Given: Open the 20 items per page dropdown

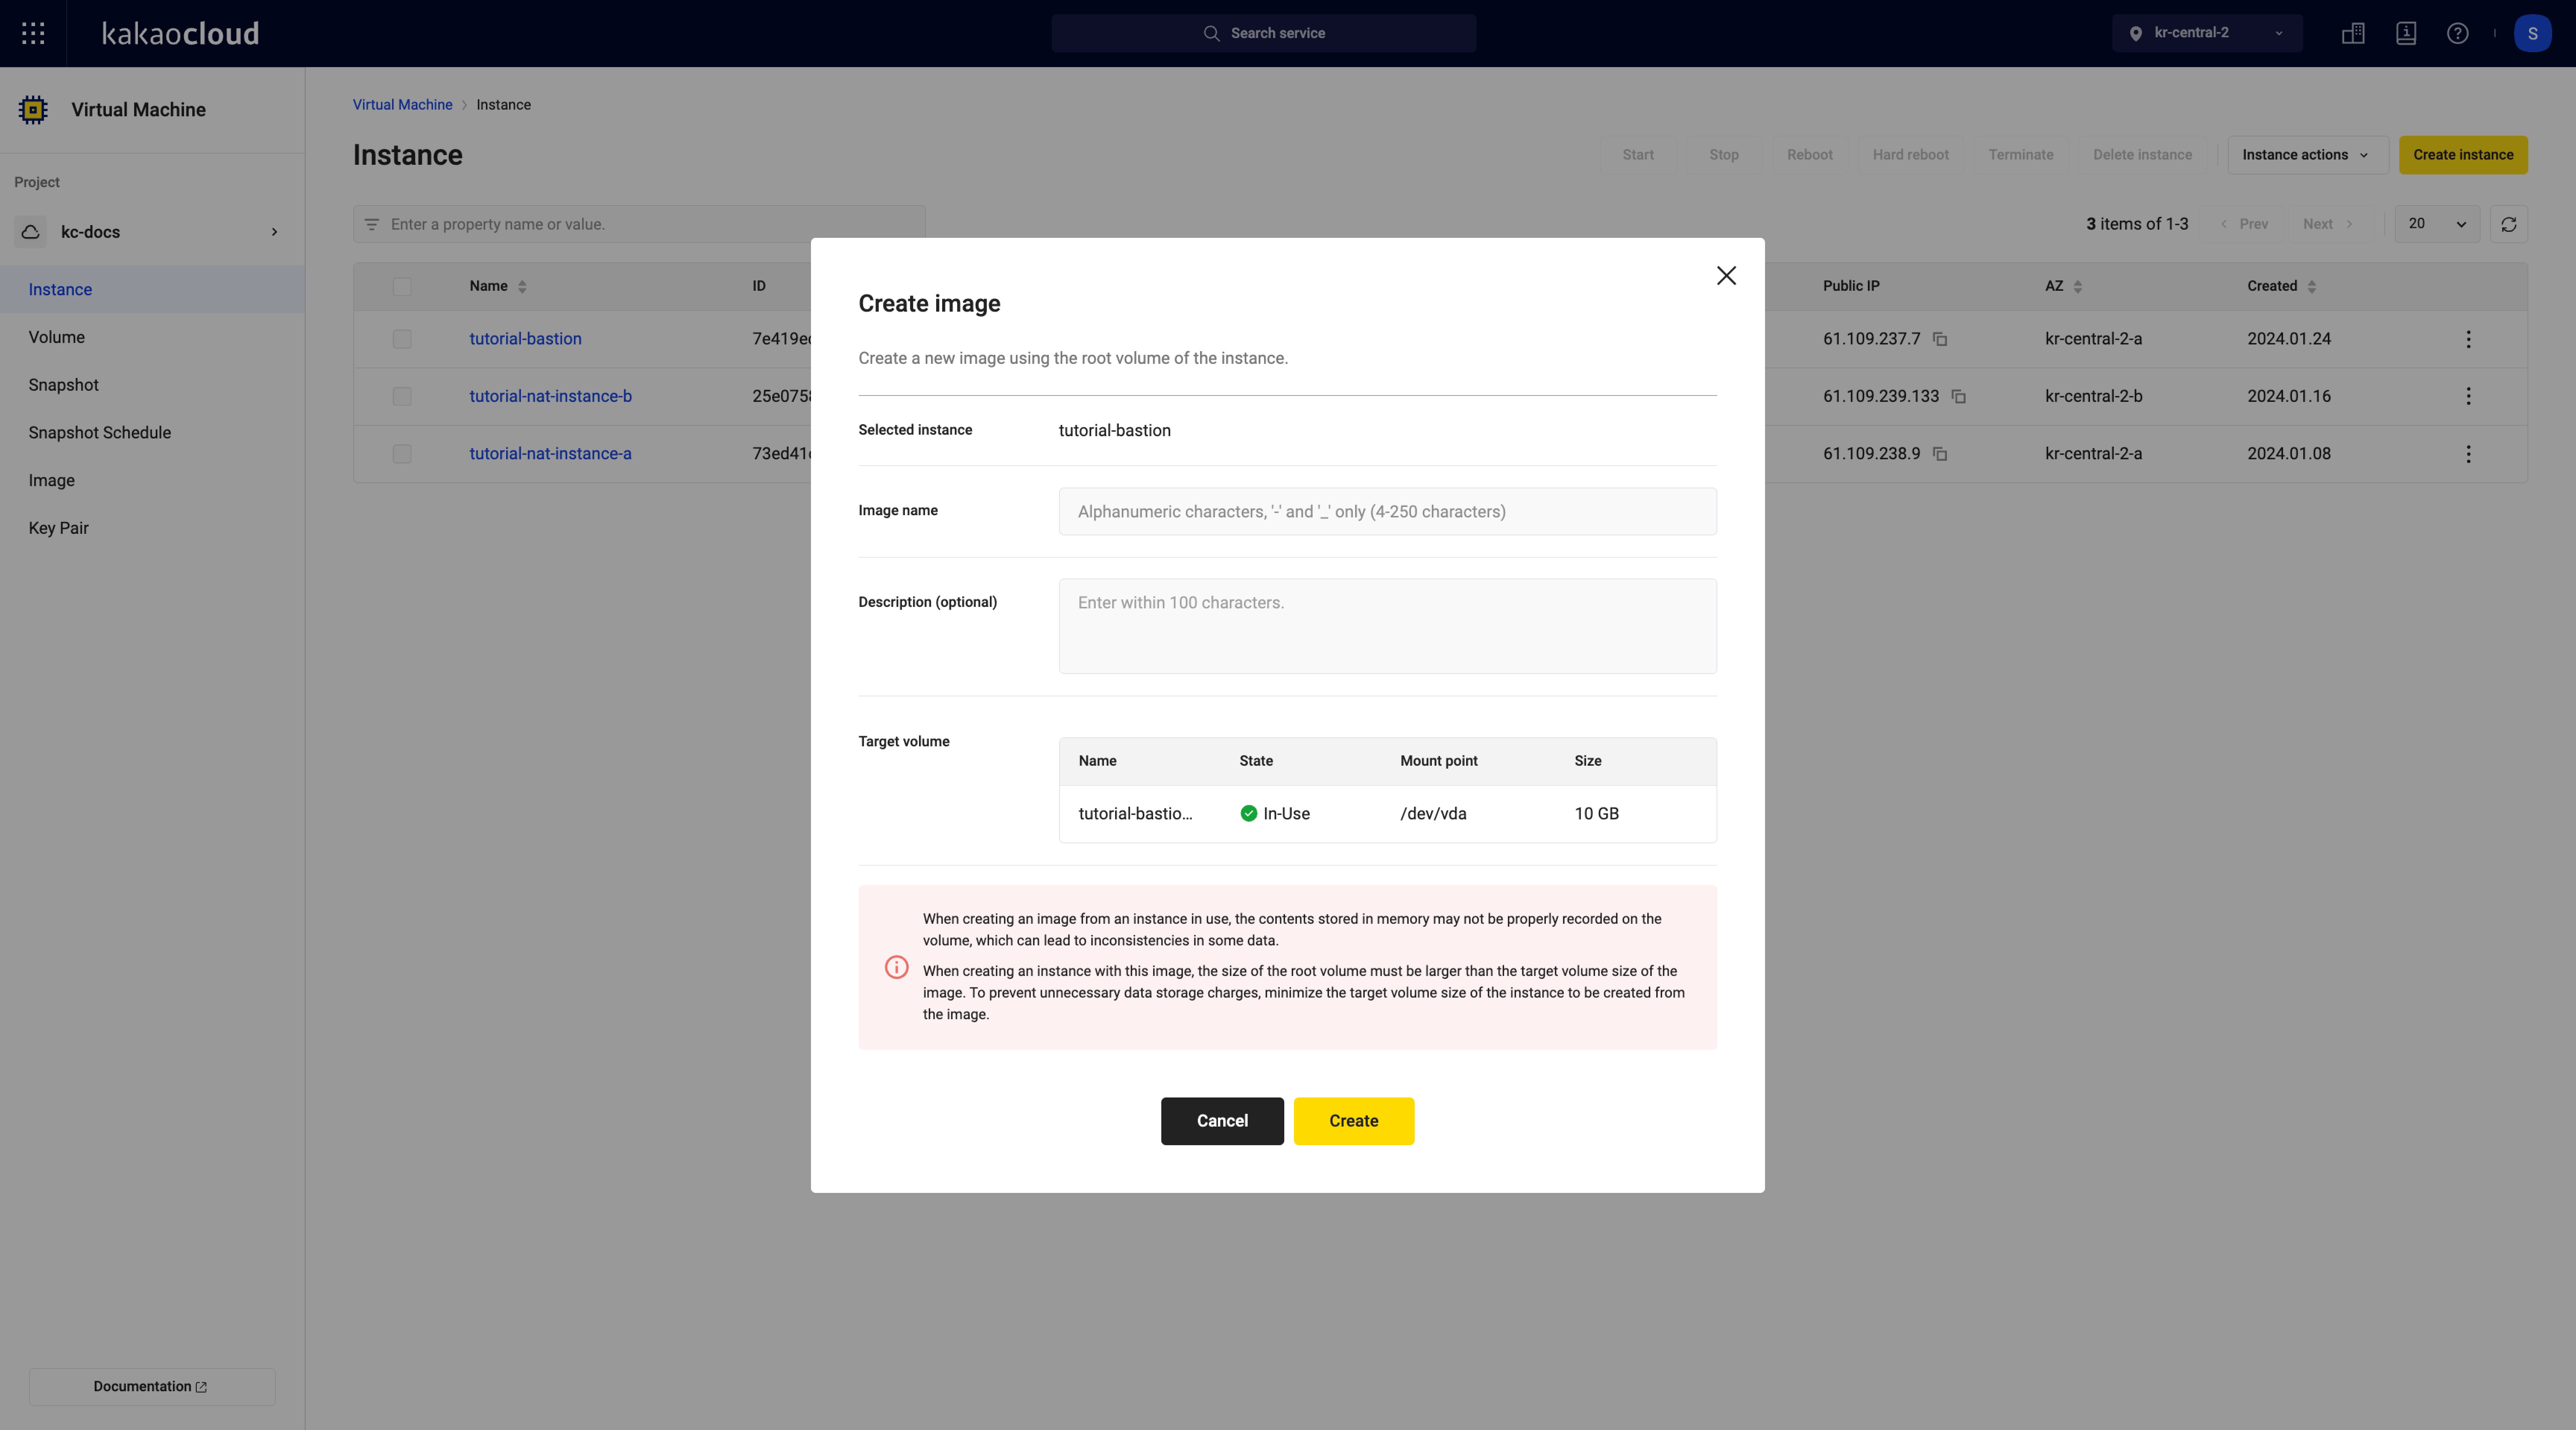Looking at the screenshot, I should (2437, 224).
